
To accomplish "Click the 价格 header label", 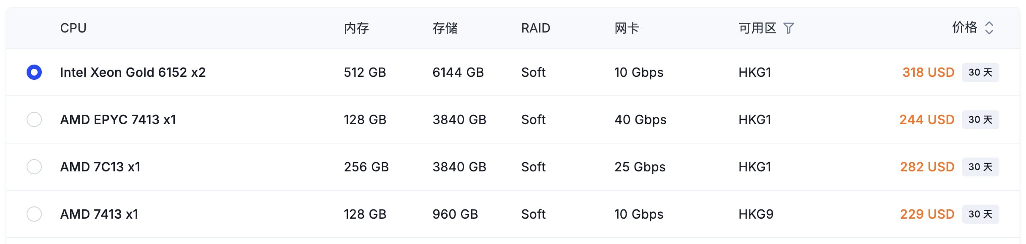I will click(x=964, y=27).
